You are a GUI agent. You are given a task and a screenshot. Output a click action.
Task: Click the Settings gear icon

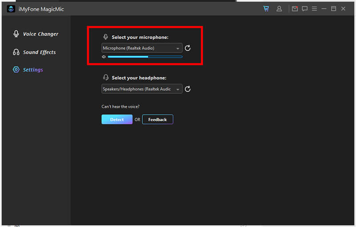tap(16, 70)
